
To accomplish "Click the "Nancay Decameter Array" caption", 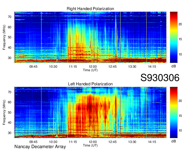I will [x=40, y=146].
